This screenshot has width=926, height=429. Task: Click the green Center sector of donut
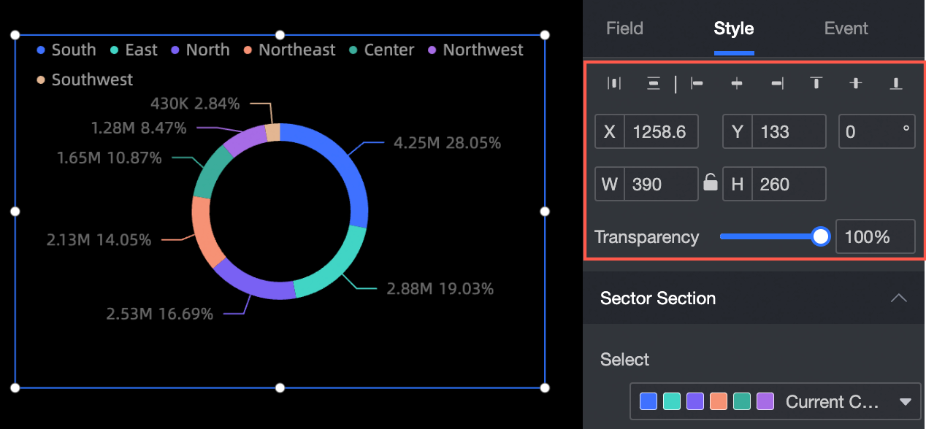pyautogui.click(x=210, y=172)
